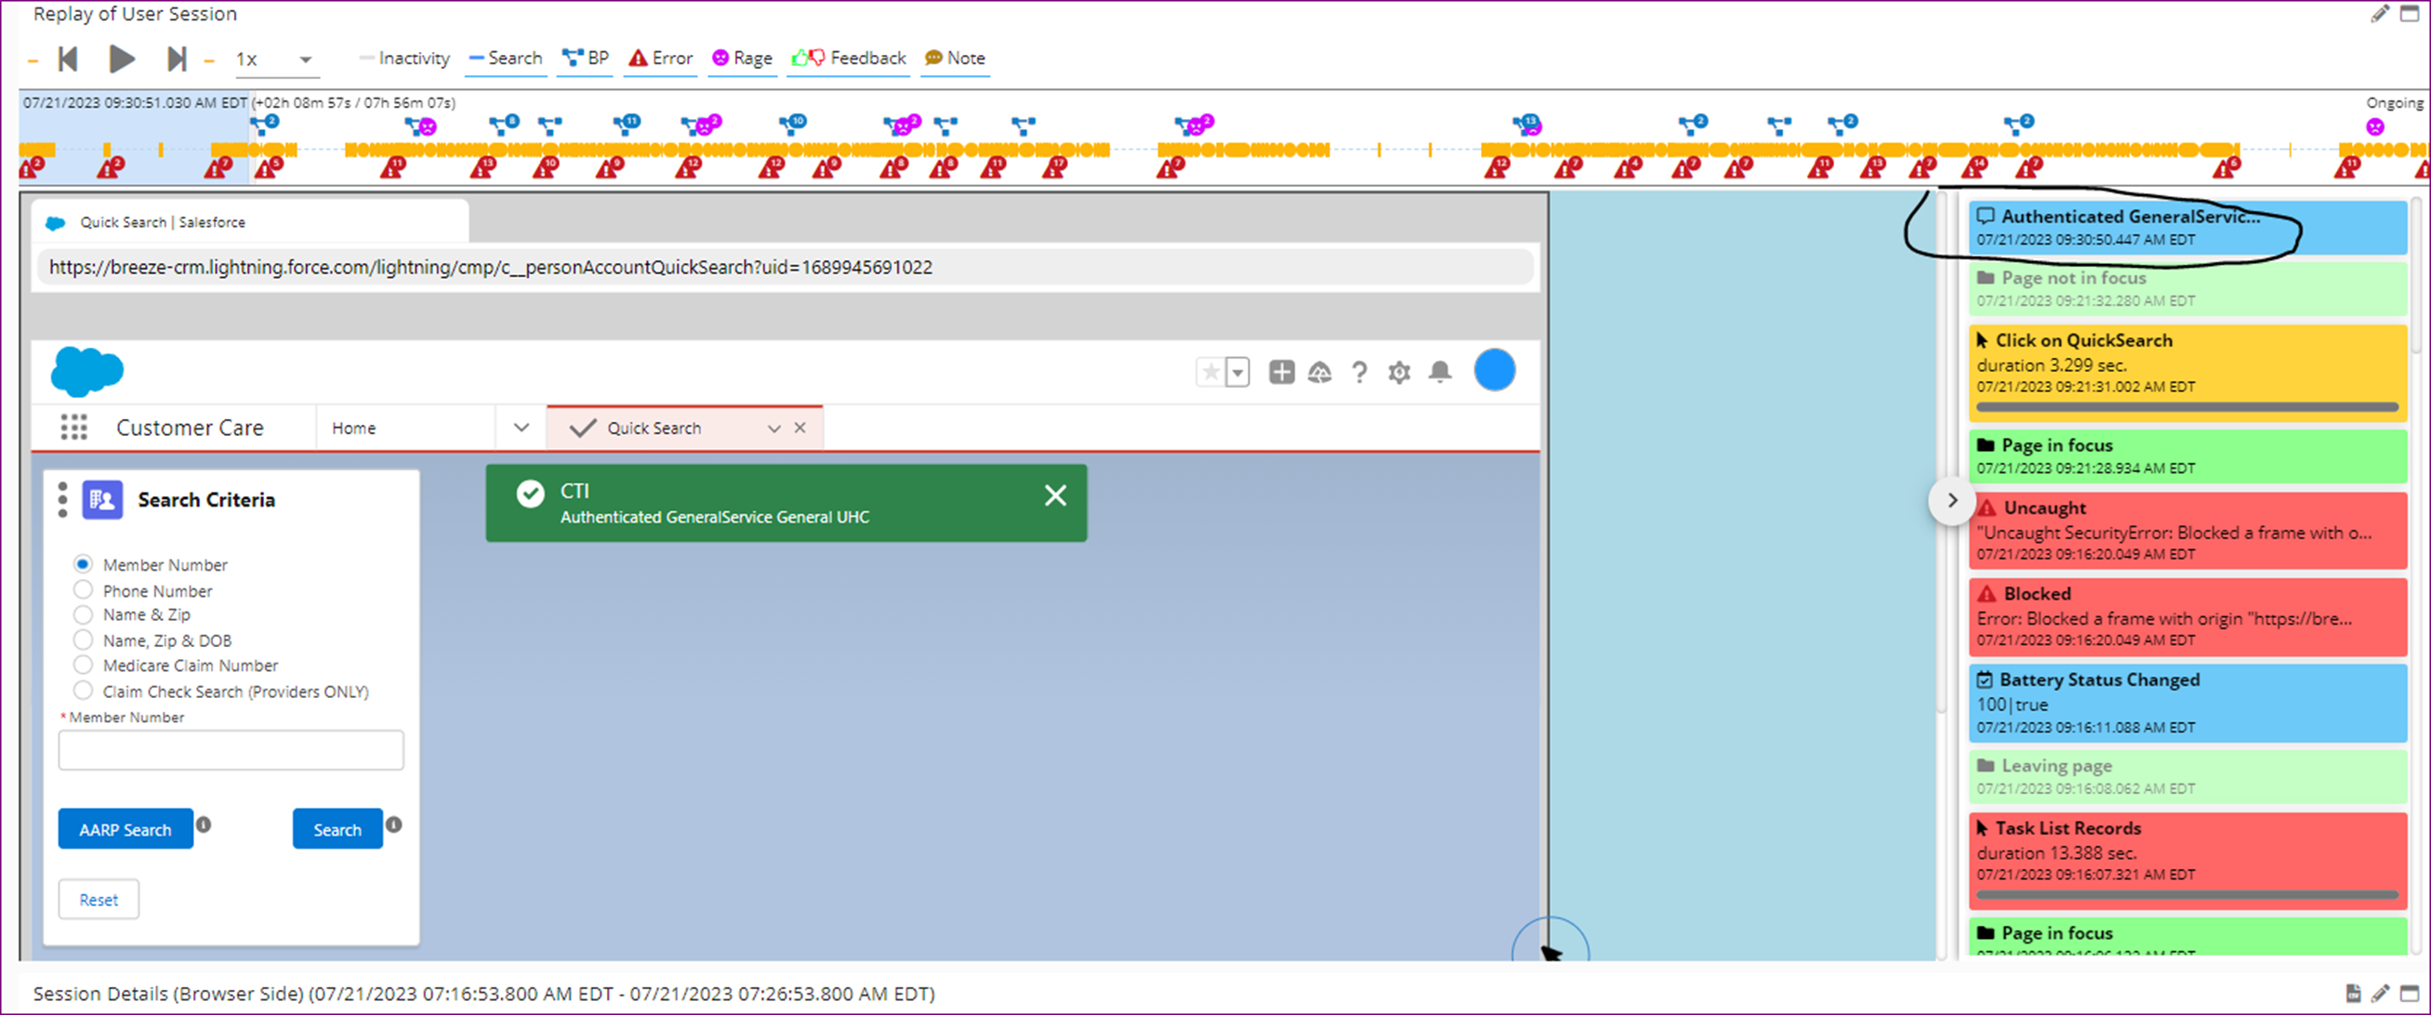Open the favorites list dropdown arrow
The height and width of the screenshot is (1015, 2431).
coord(1237,372)
